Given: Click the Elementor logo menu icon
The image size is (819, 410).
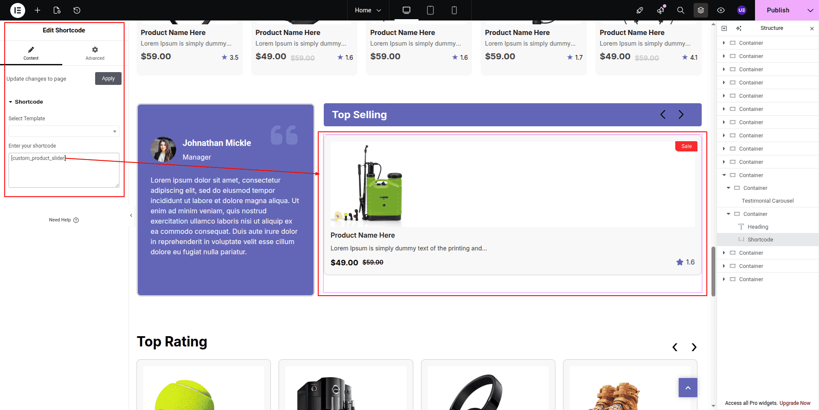Looking at the screenshot, I should [x=17, y=10].
